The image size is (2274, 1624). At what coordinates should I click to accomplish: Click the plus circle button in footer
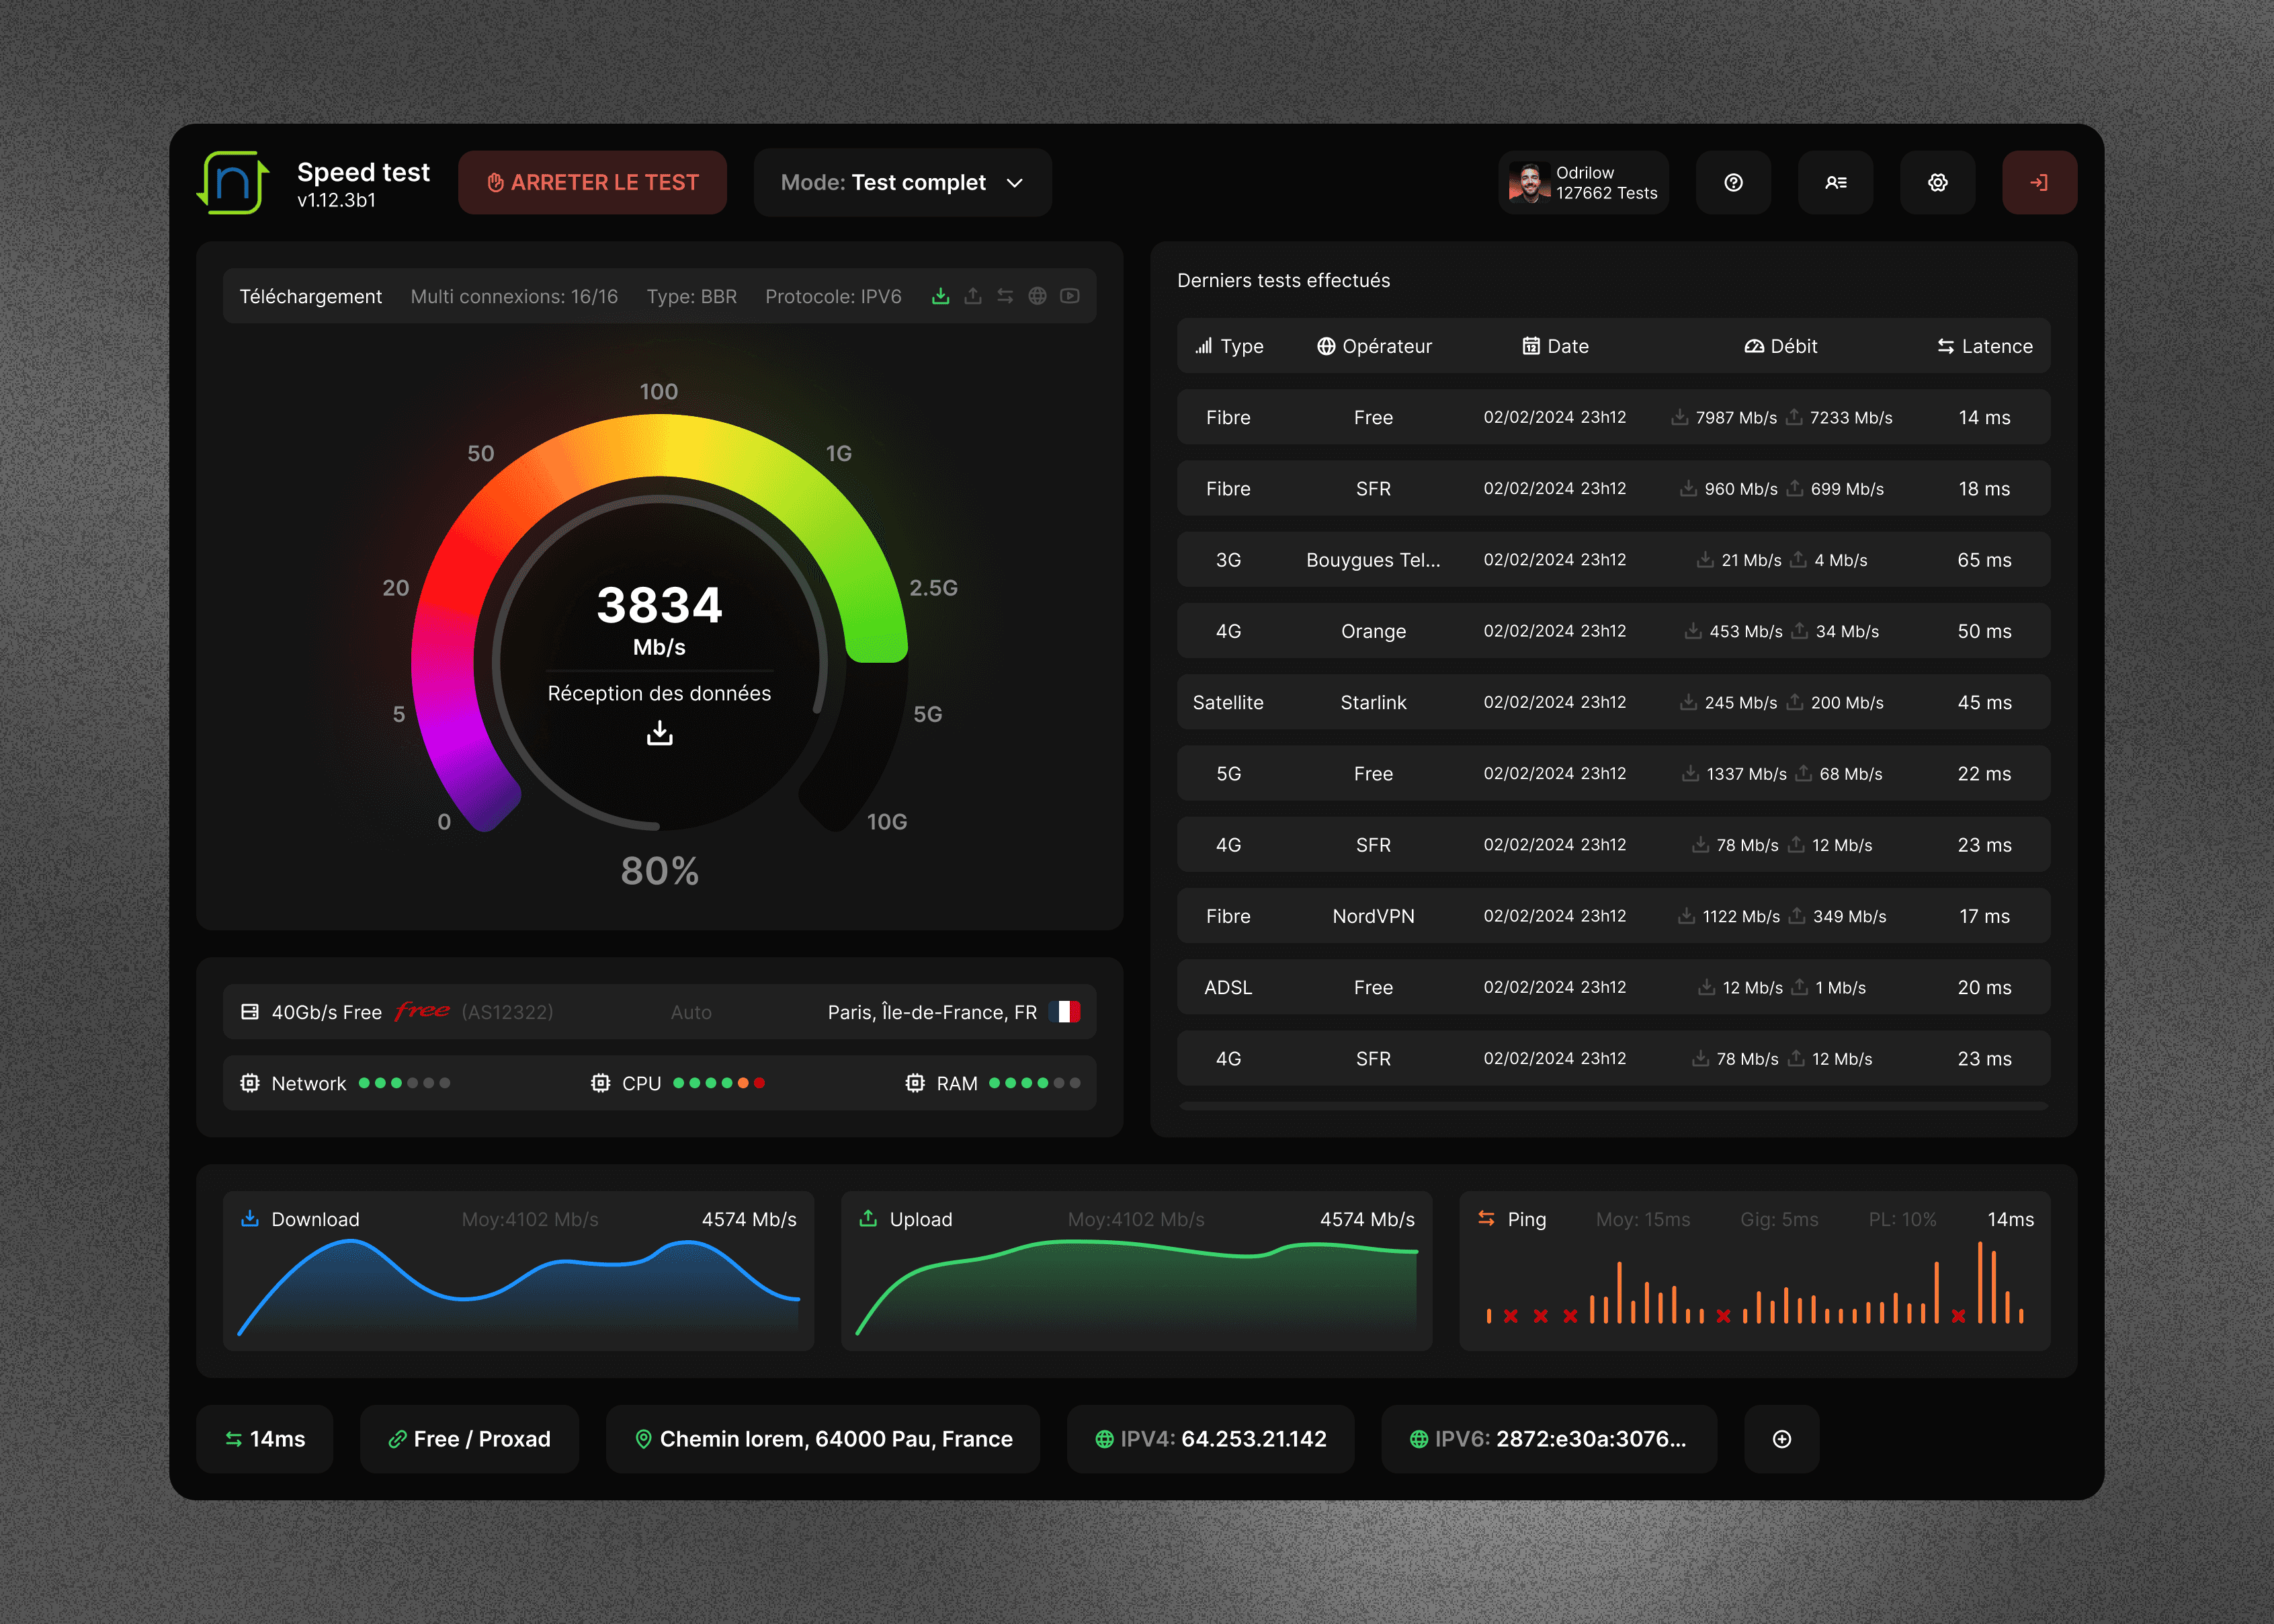[x=1781, y=1439]
